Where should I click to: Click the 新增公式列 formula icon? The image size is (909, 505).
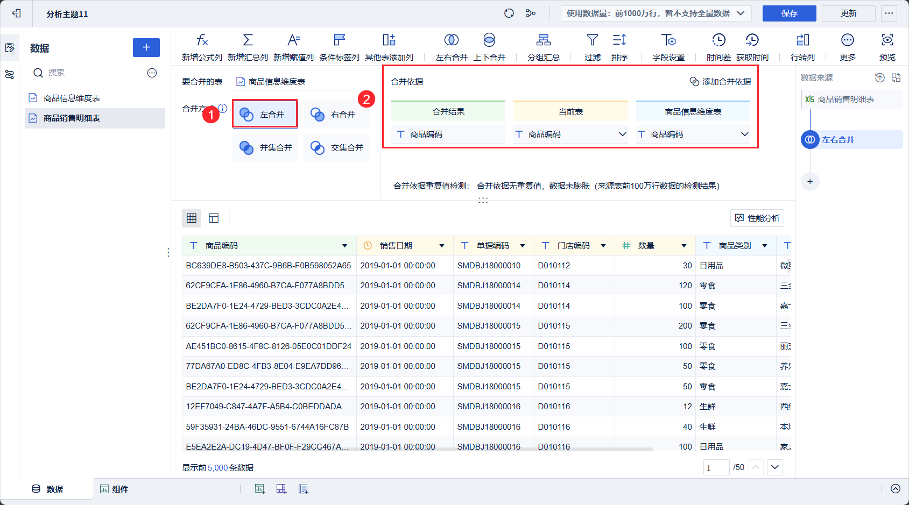(202, 40)
